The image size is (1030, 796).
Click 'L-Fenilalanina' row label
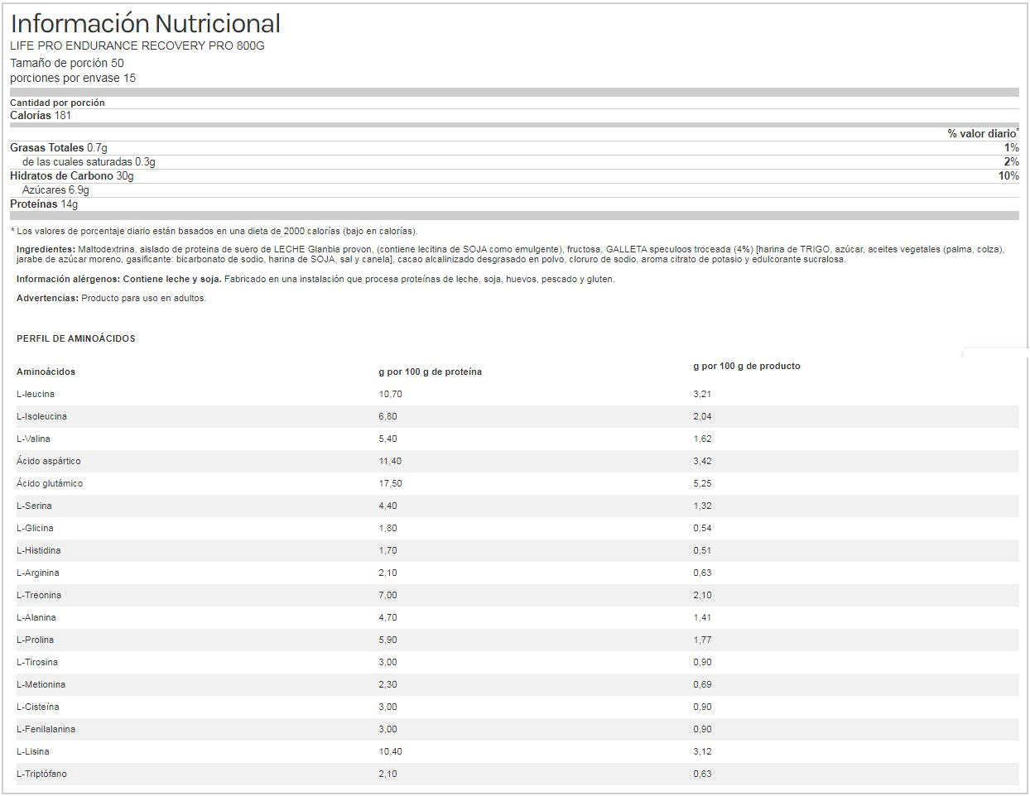(x=46, y=729)
